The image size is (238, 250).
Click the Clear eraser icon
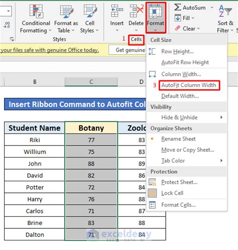pyautogui.click(x=178, y=28)
